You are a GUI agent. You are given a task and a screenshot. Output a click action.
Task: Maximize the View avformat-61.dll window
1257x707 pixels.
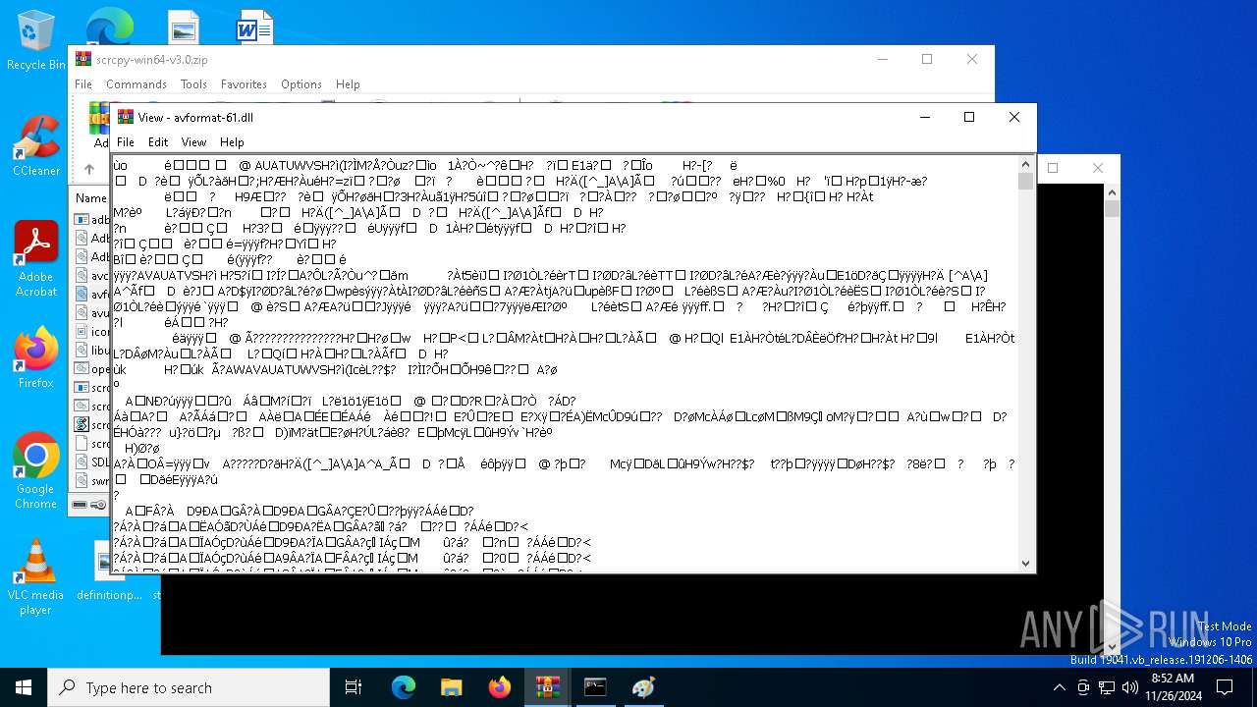tap(969, 117)
